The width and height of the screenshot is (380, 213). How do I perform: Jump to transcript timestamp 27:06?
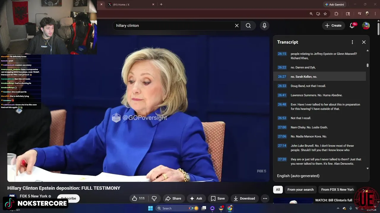click(282, 136)
